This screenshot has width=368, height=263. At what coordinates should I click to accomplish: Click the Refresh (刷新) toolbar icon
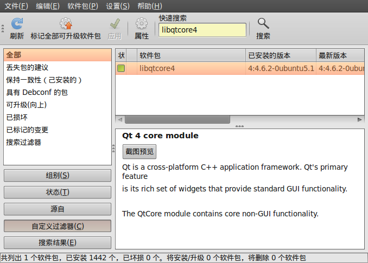[17, 24]
